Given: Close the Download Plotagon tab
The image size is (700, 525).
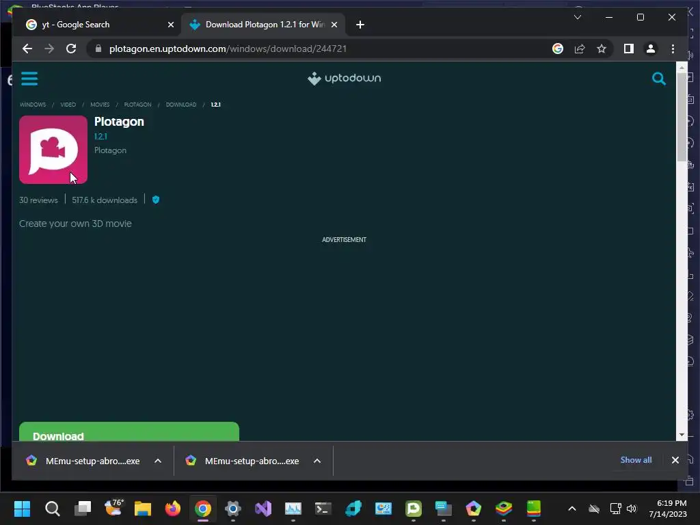Looking at the screenshot, I should 334,25.
